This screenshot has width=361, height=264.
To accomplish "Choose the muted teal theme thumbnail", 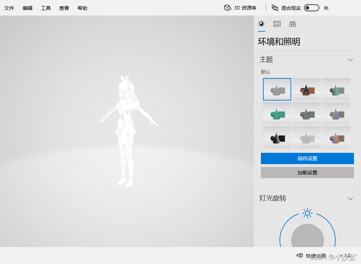I will (x=336, y=89).
